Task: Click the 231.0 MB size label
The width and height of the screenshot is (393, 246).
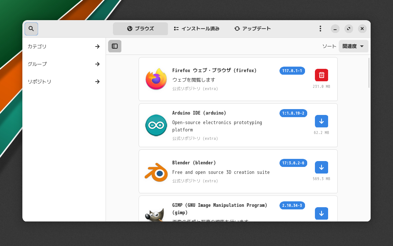Action: click(x=321, y=86)
